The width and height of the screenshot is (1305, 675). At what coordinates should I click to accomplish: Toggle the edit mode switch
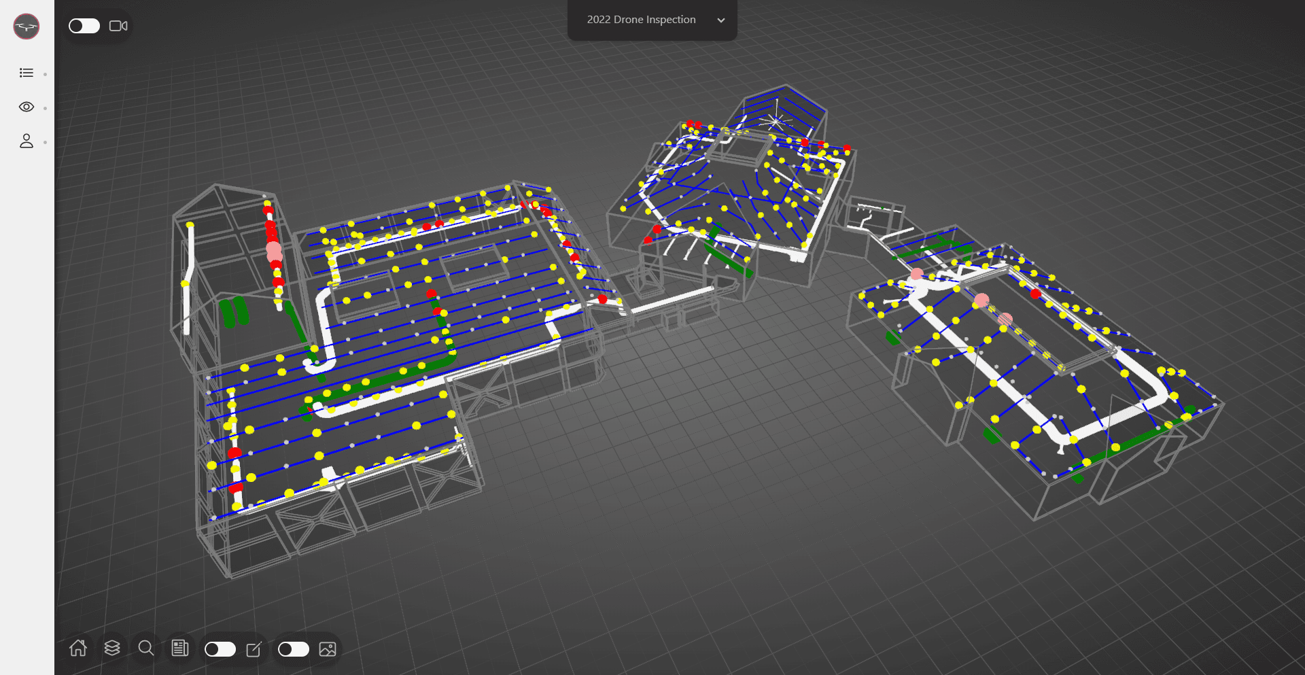(x=220, y=649)
